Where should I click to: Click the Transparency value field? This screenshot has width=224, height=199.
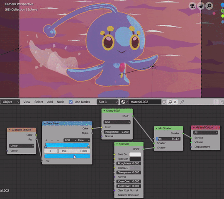click(x=129, y=172)
